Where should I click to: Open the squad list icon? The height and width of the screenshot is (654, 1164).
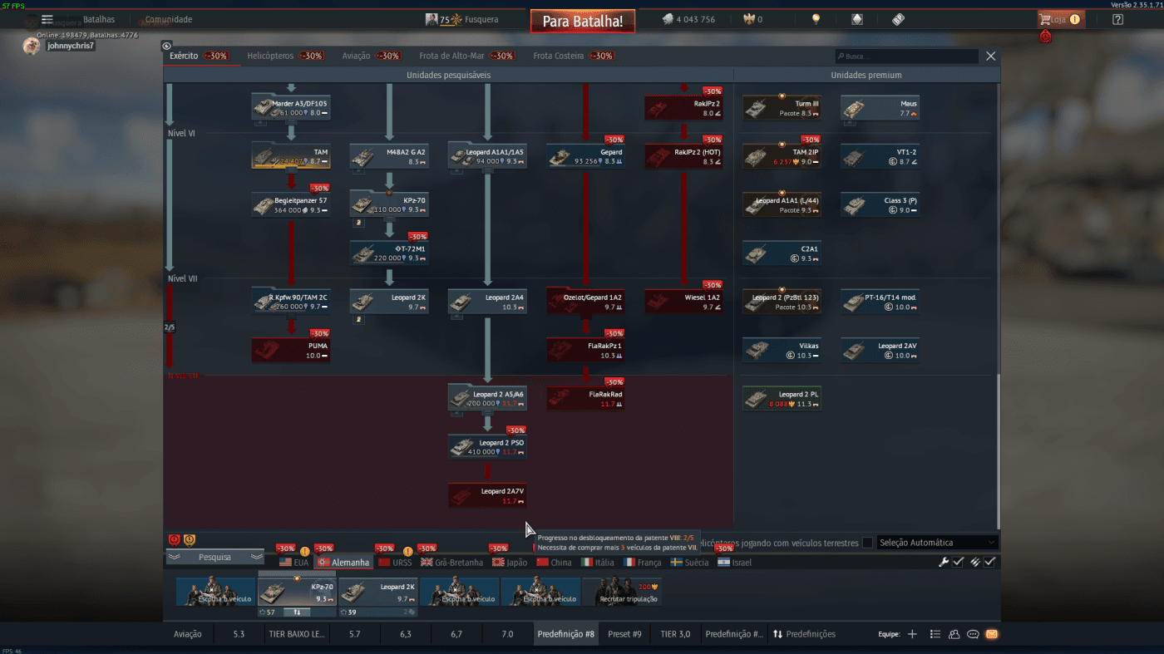[x=935, y=634]
